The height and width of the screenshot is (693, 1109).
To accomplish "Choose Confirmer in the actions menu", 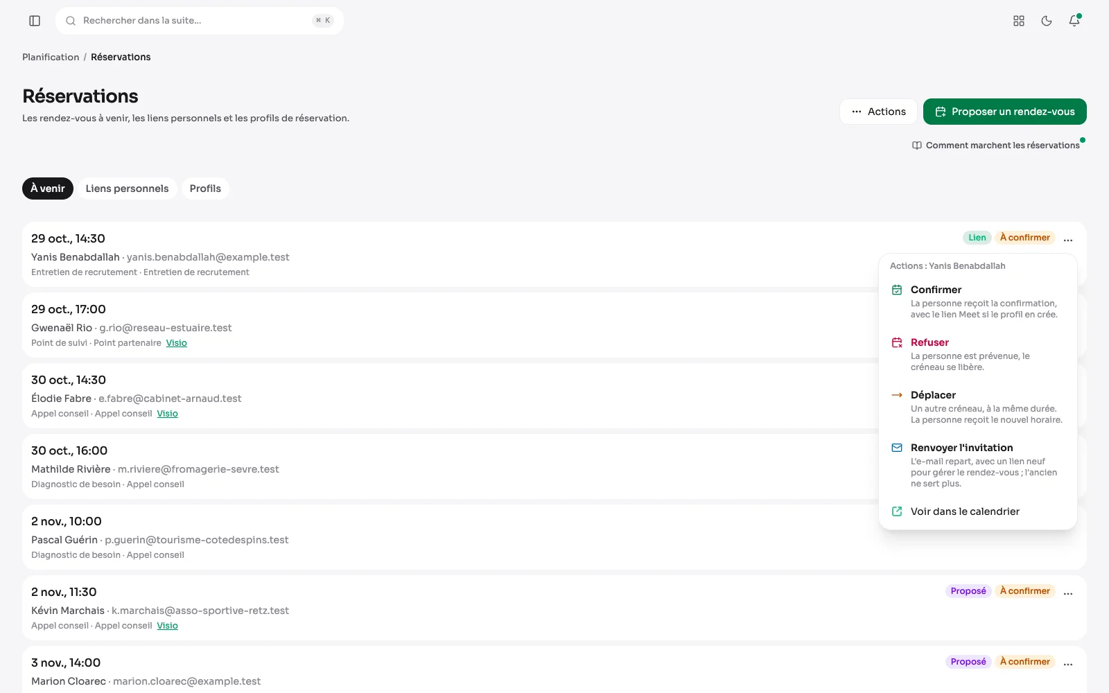I will click(x=978, y=301).
